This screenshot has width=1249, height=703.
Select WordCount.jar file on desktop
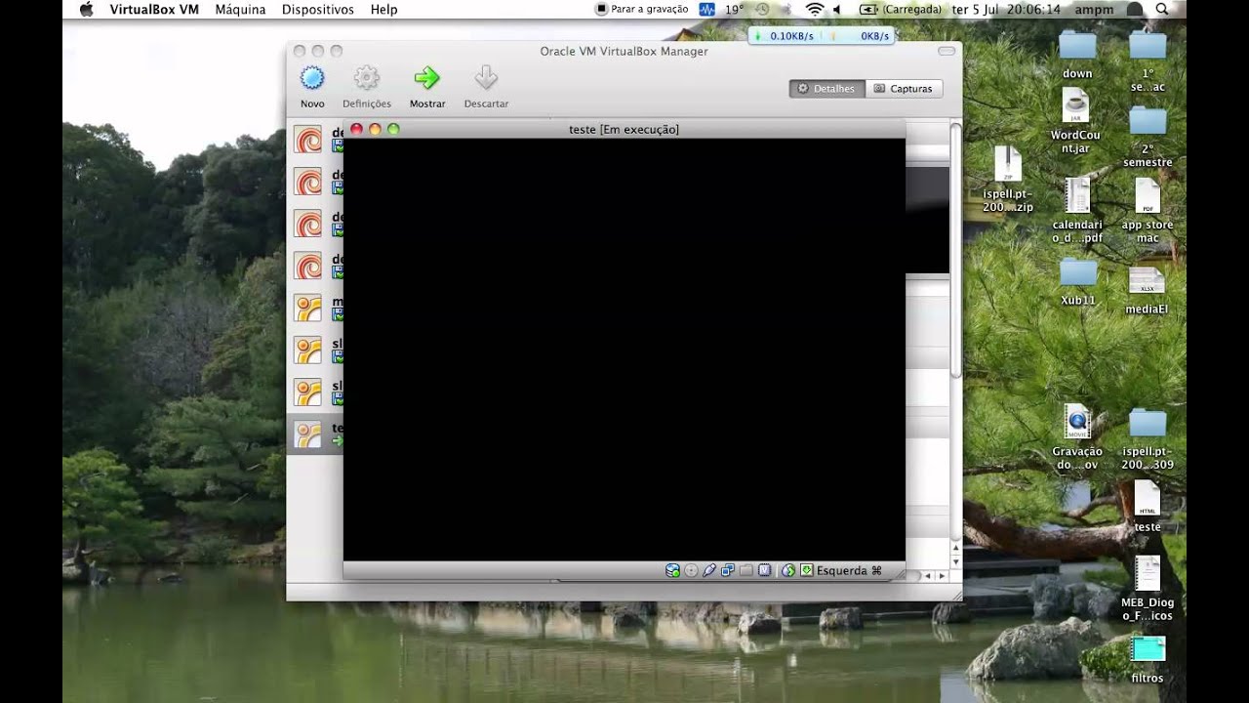click(x=1075, y=121)
